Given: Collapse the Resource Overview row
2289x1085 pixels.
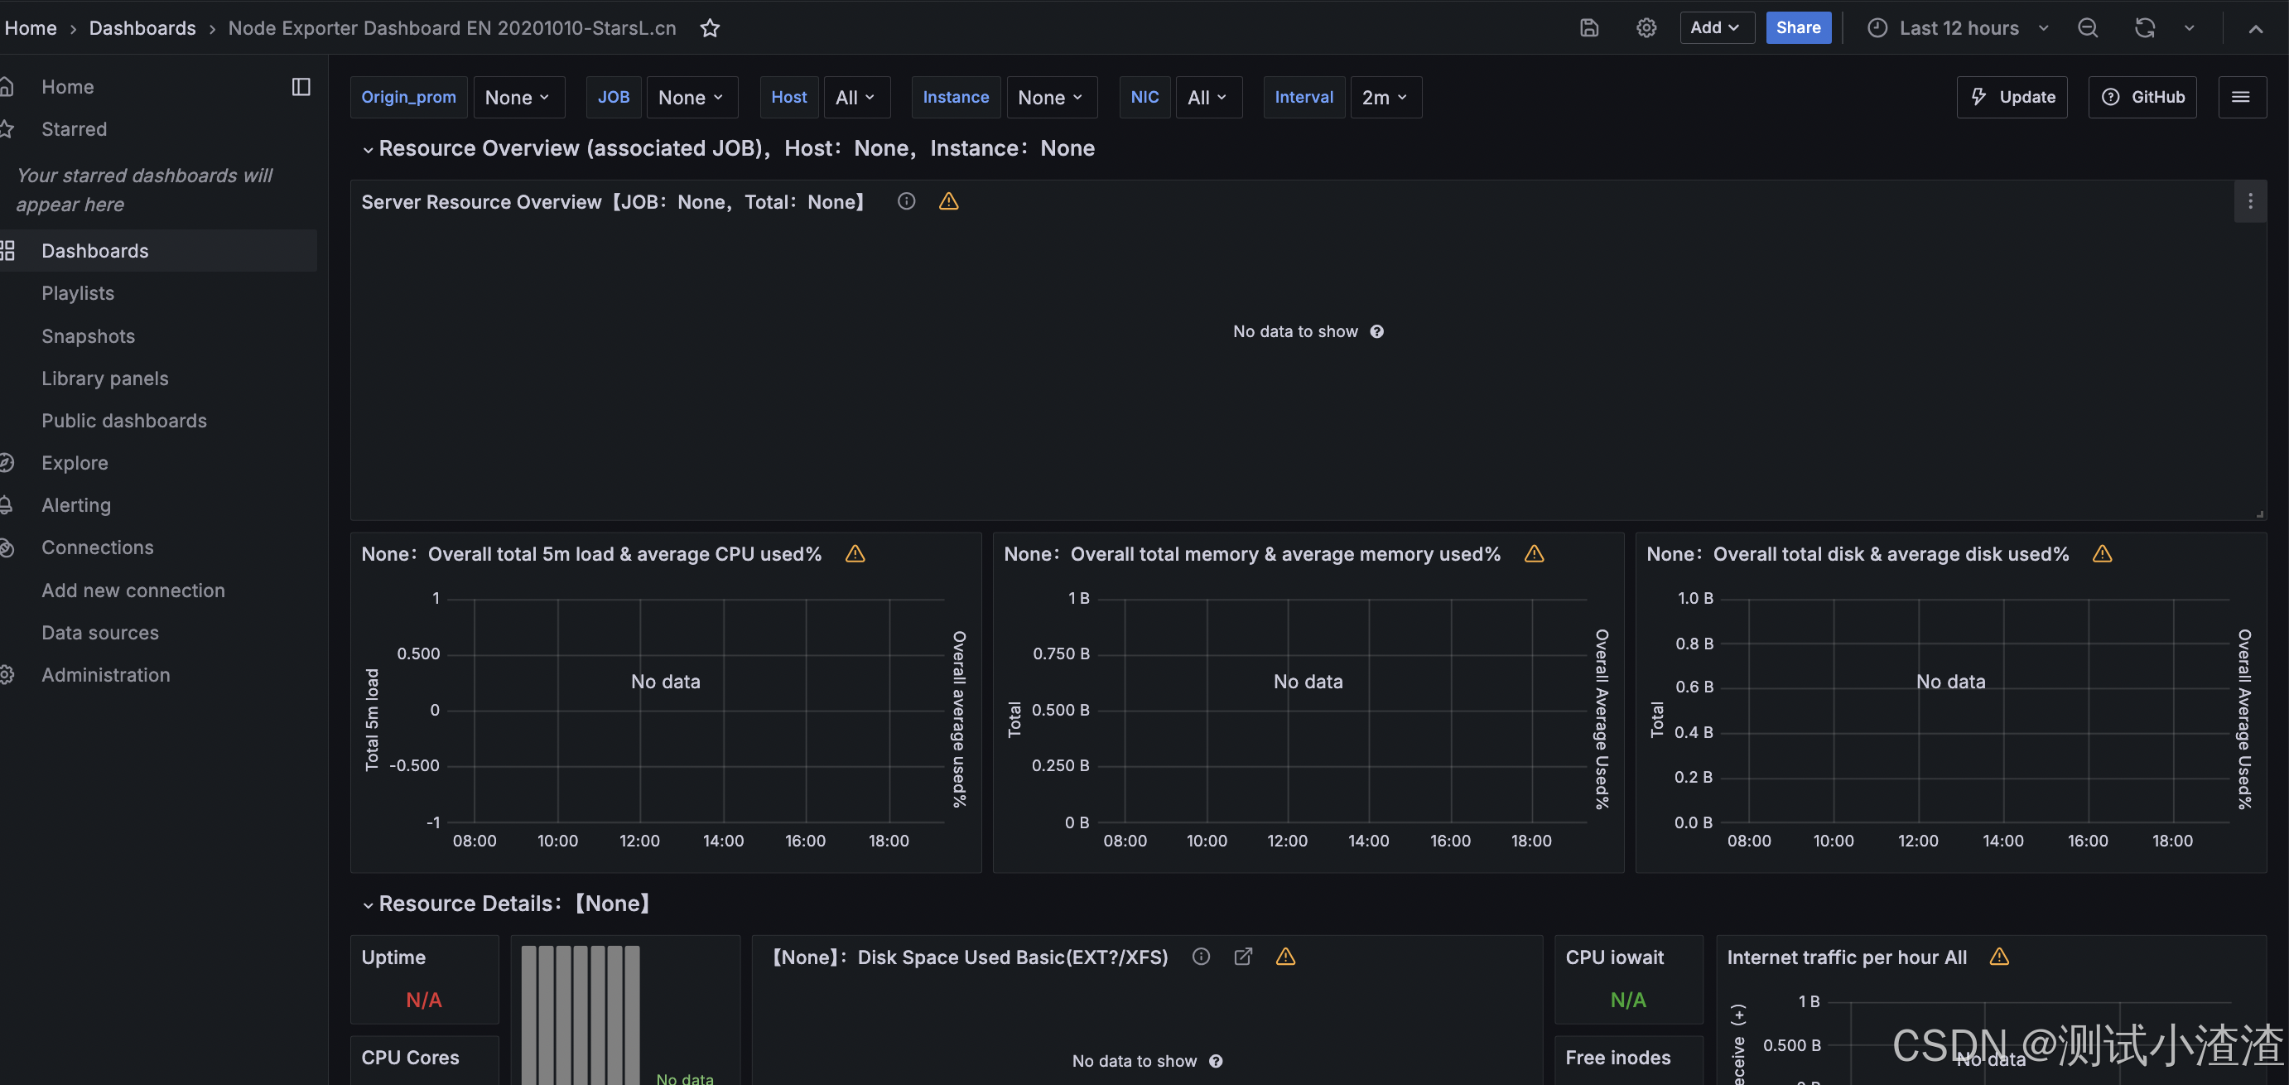Looking at the screenshot, I should coord(368,149).
